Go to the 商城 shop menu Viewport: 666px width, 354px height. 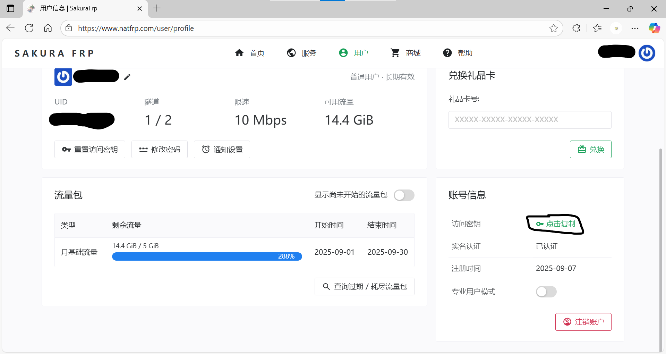[x=405, y=53]
